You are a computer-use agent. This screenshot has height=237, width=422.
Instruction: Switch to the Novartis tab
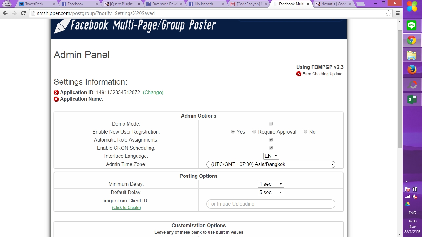[334, 4]
